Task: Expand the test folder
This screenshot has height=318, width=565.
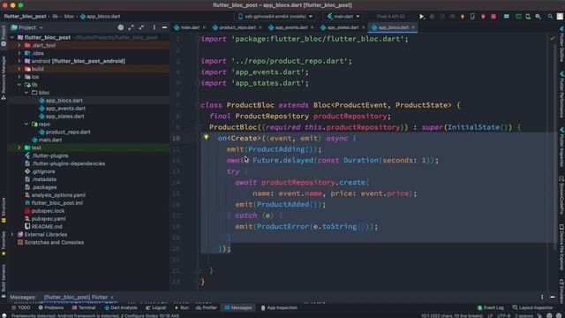Action: click(19, 148)
